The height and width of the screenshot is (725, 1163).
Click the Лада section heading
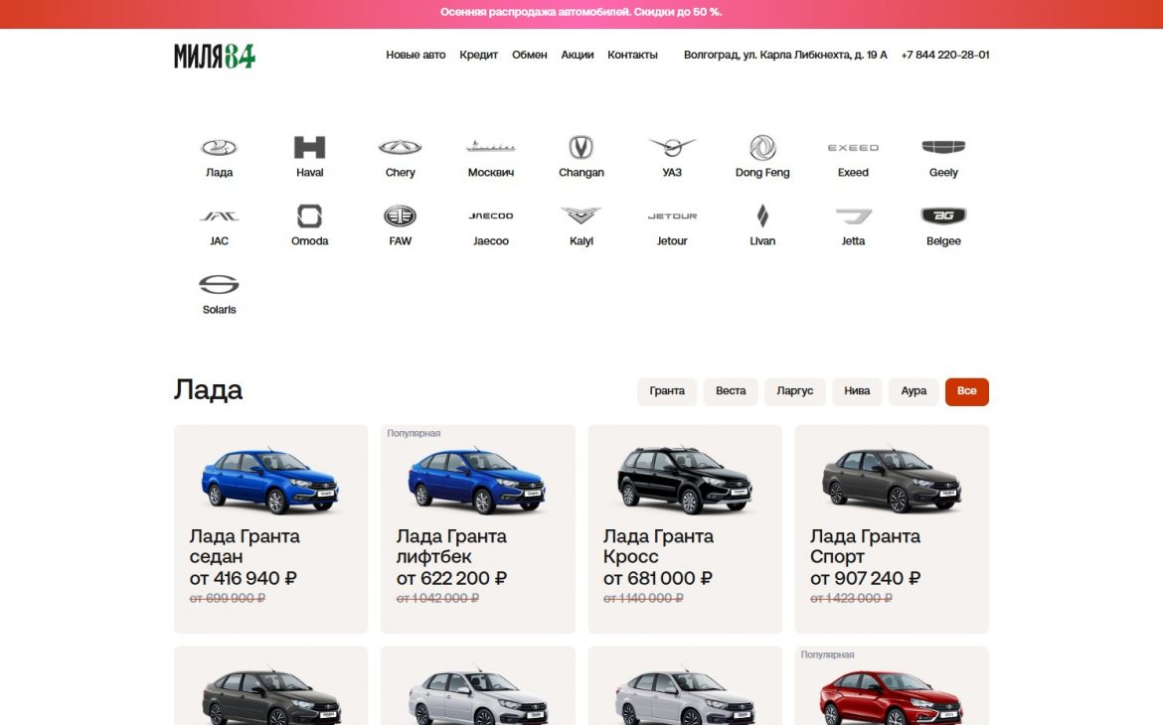209,390
